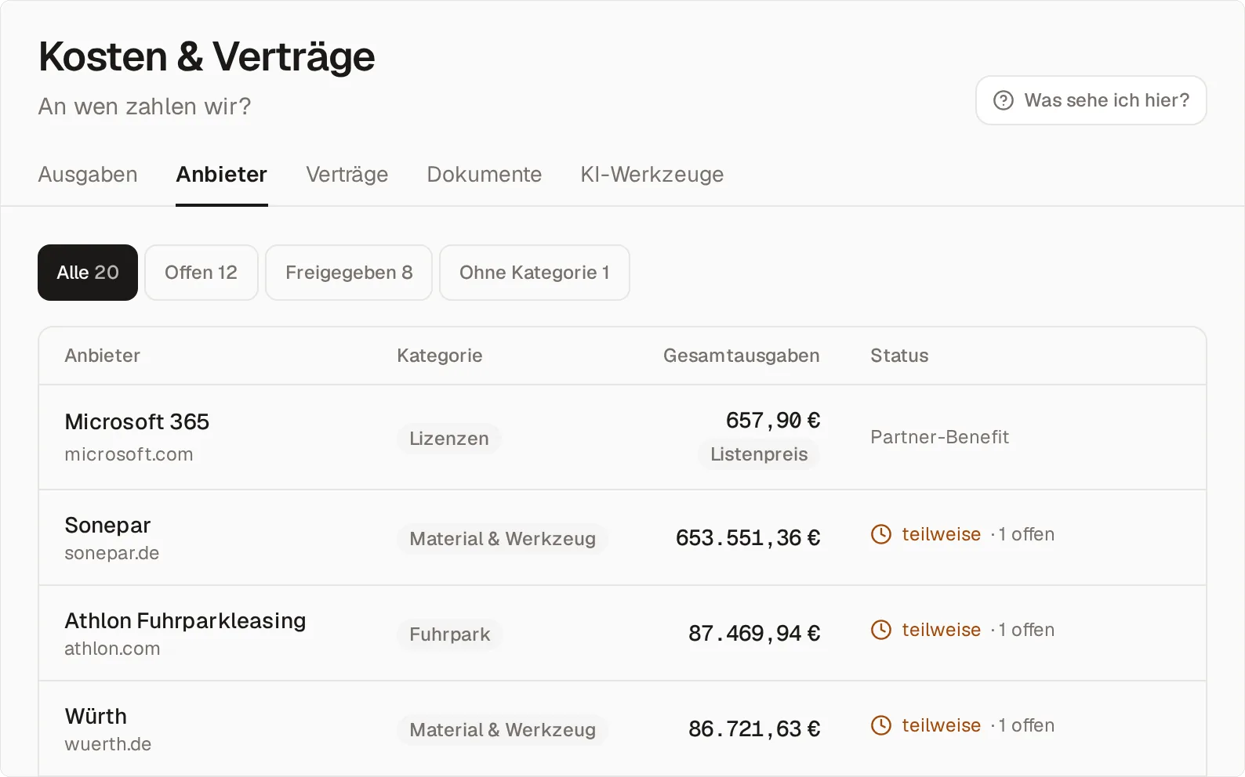Click Sonepar's 'Material & Werkzeug' category tag

point(503,539)
